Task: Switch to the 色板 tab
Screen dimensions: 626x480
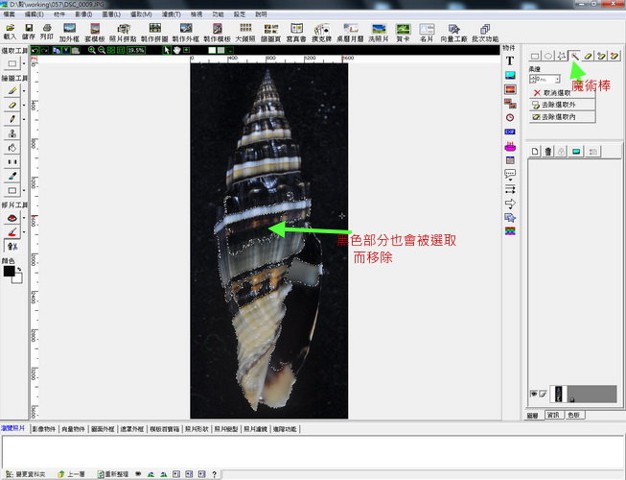Action: (x=574, y=417)
